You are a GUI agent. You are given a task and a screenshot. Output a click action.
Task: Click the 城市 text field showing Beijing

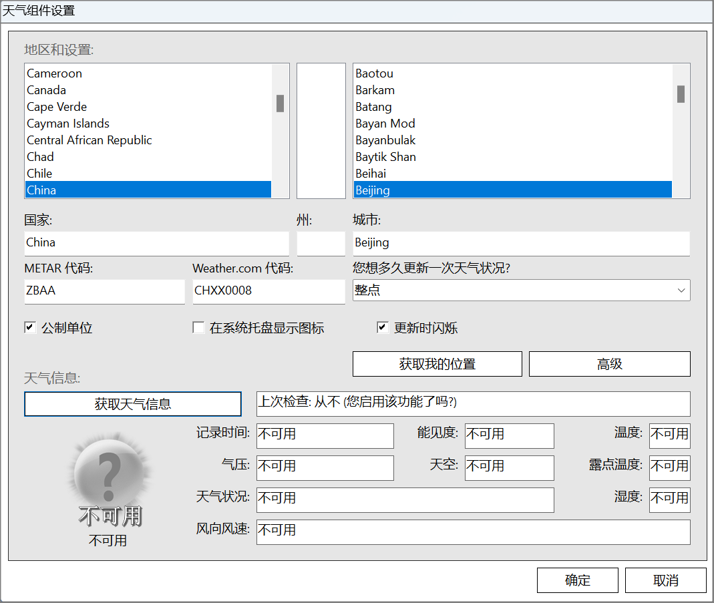pos(521,243)
